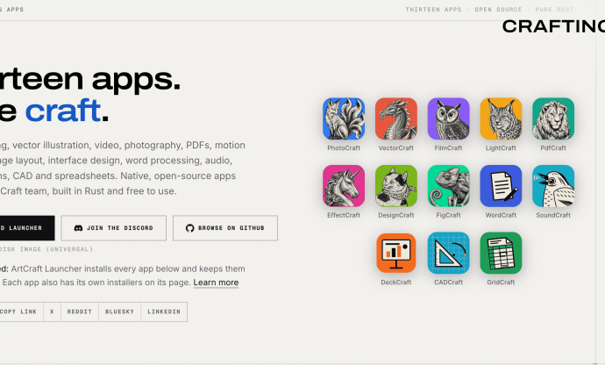Screen dimensions: 605x365
Task: Open the SoundCraft bird app icon
Action: (553, 186)
